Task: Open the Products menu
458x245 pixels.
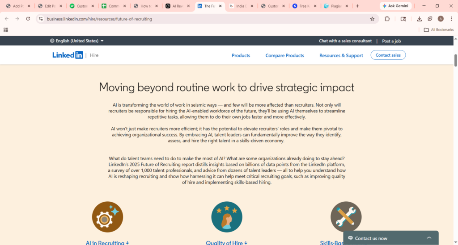Action: pos(241,55)
